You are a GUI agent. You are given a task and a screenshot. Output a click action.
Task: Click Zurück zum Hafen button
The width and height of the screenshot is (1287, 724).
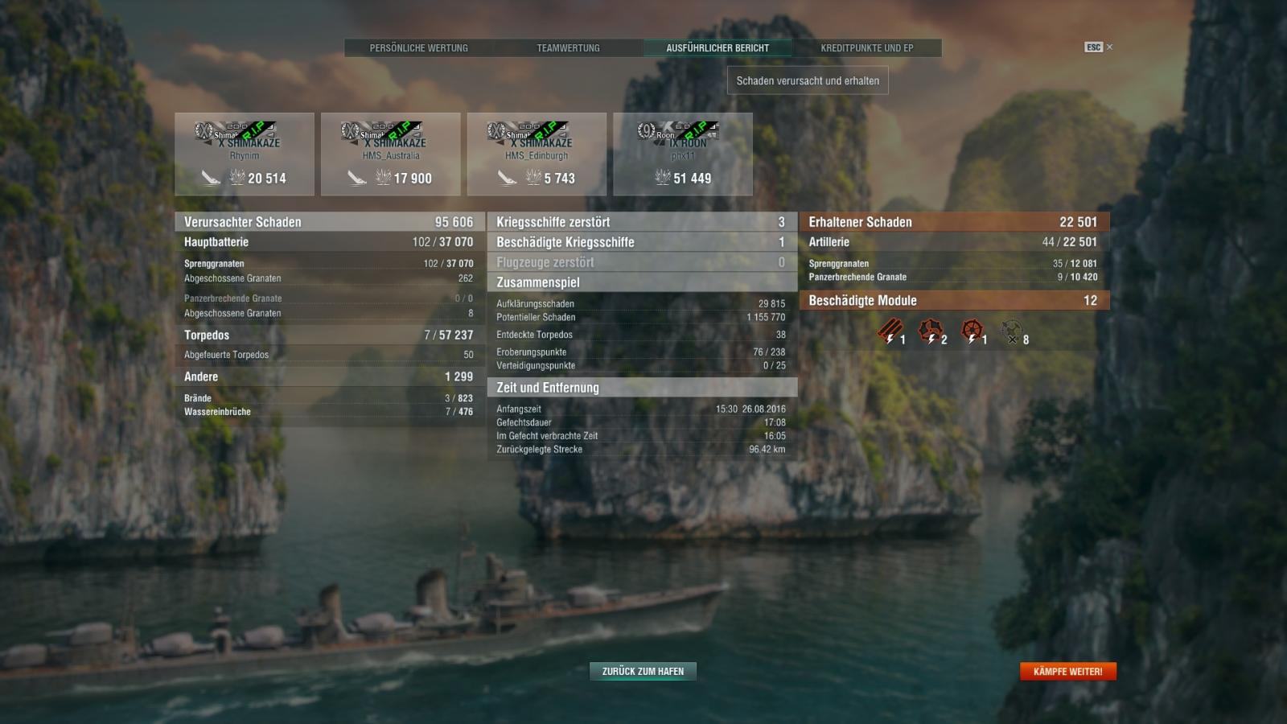point(643,671)
